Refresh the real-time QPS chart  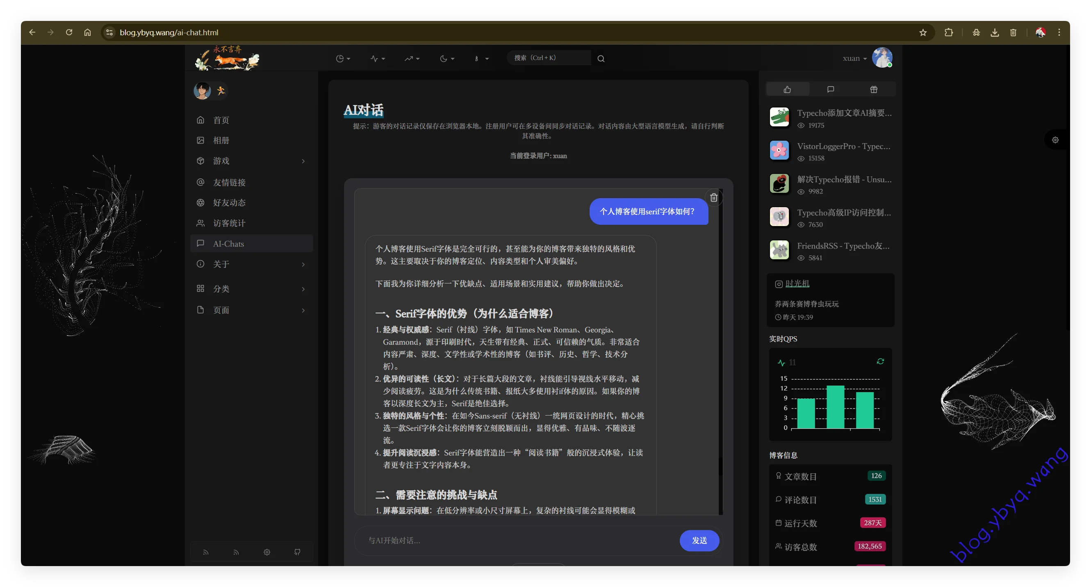point(880,361)
